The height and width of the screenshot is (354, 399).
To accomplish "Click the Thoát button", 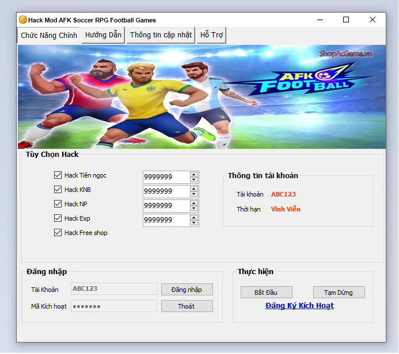I will (x=187, y=306).
